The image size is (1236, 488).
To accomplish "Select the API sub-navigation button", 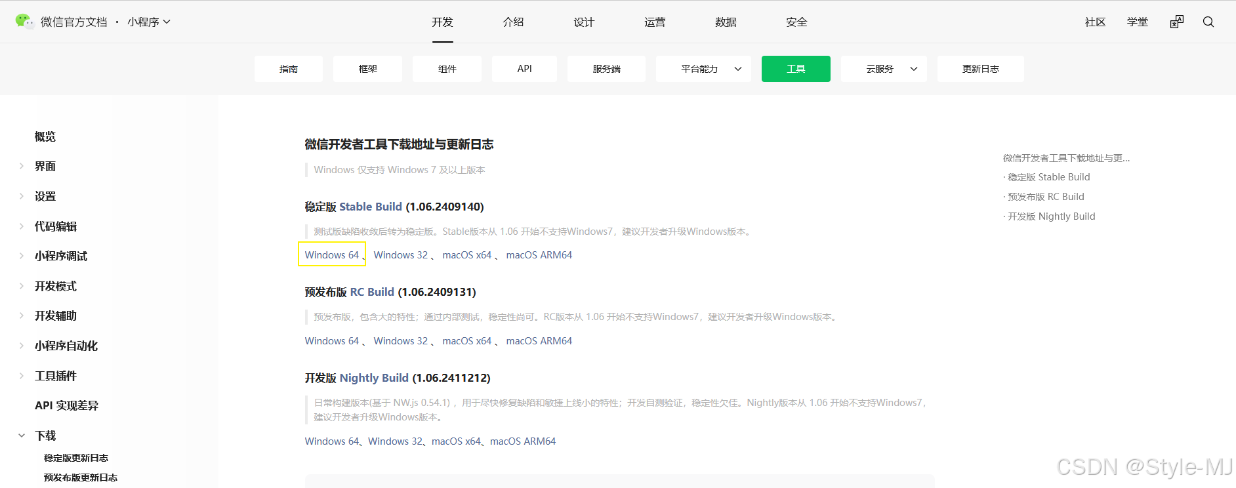I will 524,69.
